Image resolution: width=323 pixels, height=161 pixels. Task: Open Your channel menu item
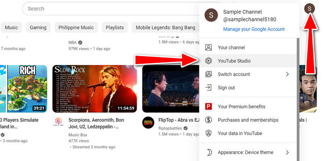[x=248, y=48]
